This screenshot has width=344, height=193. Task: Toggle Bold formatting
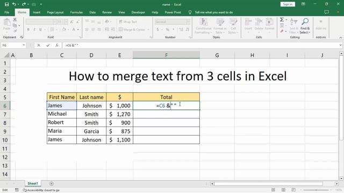point(28,29)
